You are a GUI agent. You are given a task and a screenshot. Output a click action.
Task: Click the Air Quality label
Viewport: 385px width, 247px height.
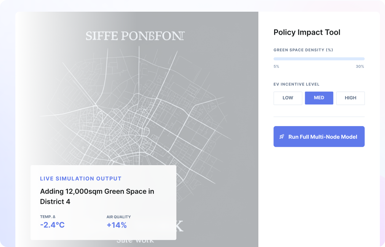coord(118,217)
